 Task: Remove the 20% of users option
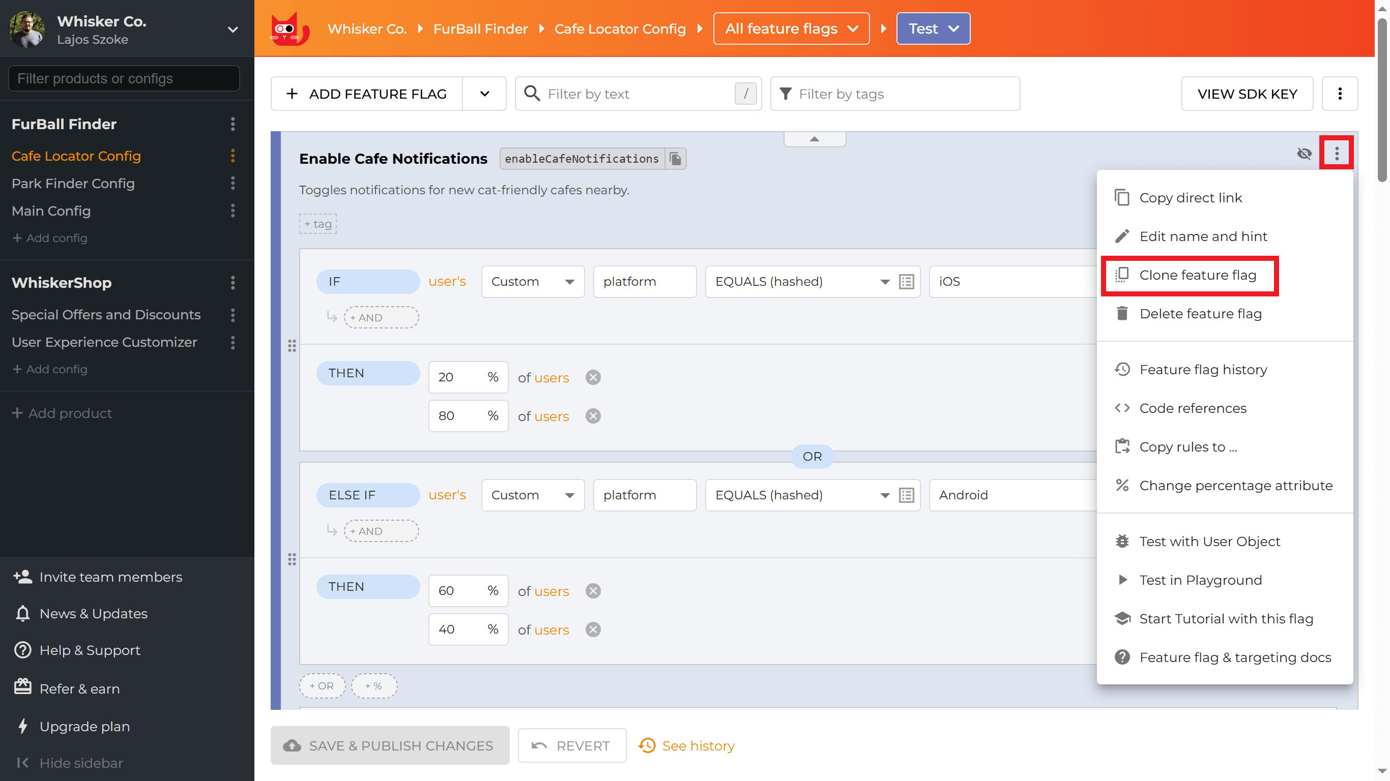click(x=593, y=378)
